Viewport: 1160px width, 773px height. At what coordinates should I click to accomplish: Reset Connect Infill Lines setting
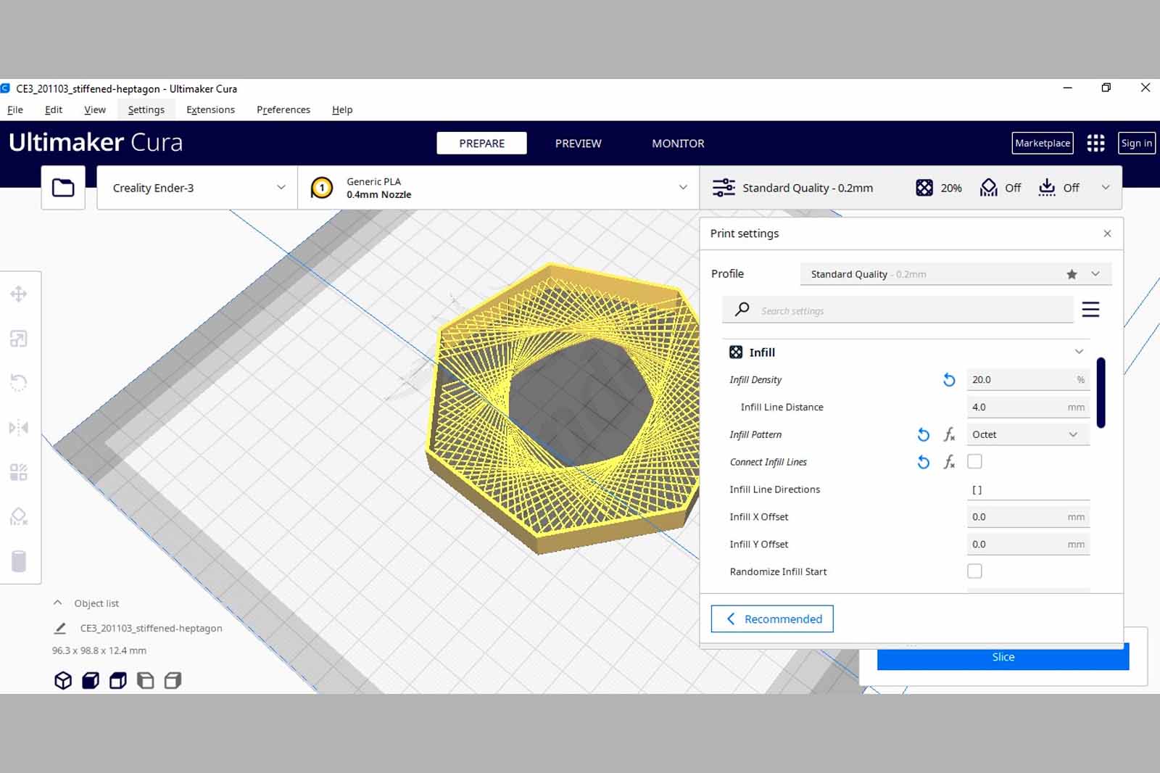coord(923,462)
